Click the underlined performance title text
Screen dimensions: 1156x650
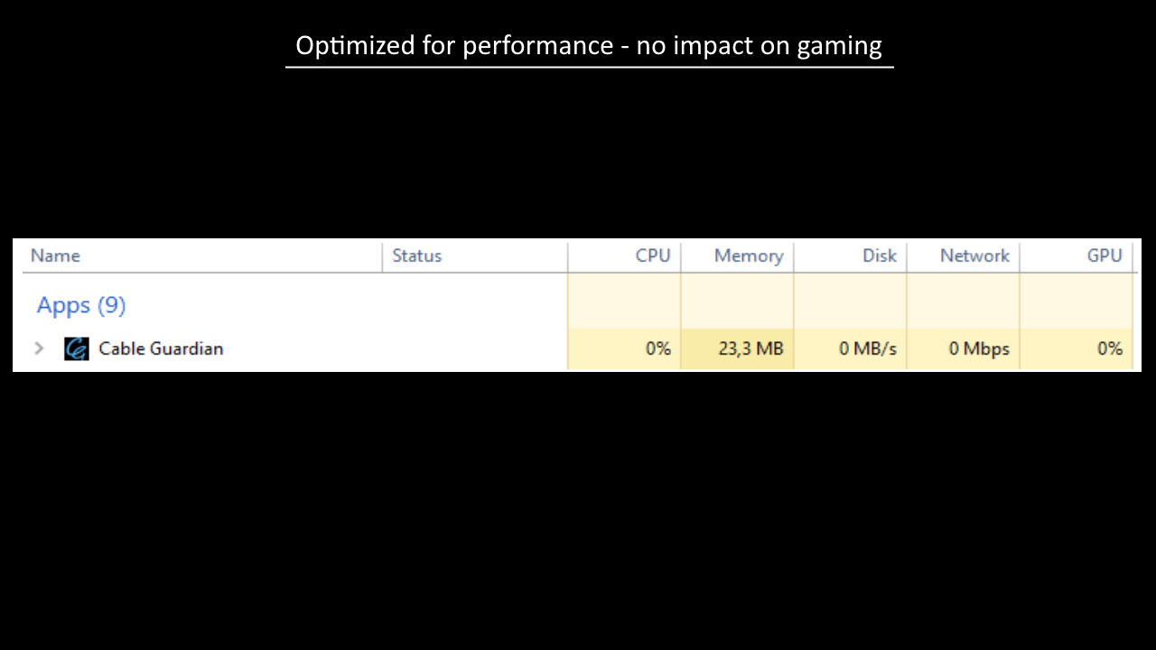tap(588, 45)
